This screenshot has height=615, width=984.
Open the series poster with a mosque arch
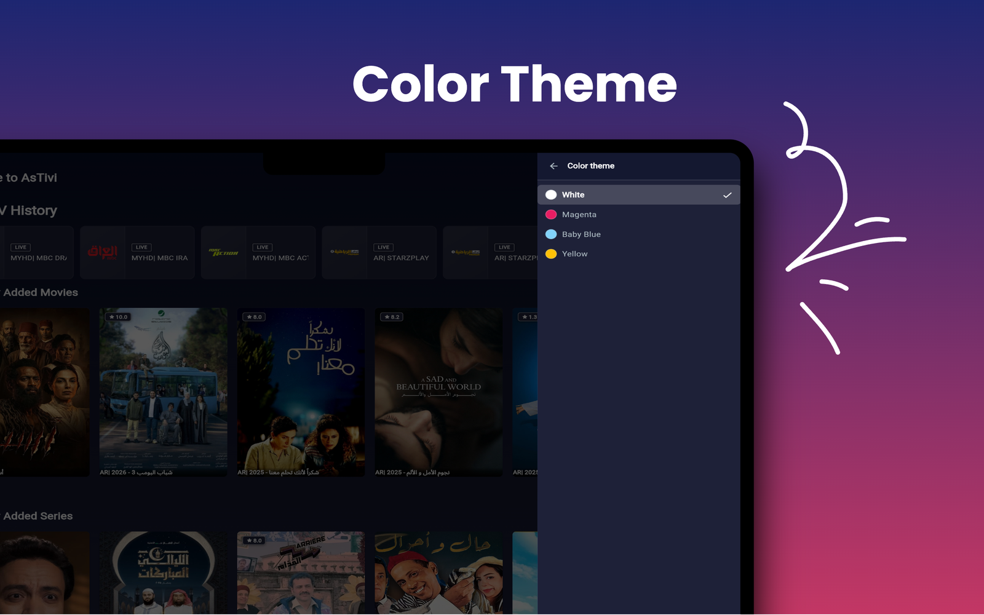coord(164,573)
